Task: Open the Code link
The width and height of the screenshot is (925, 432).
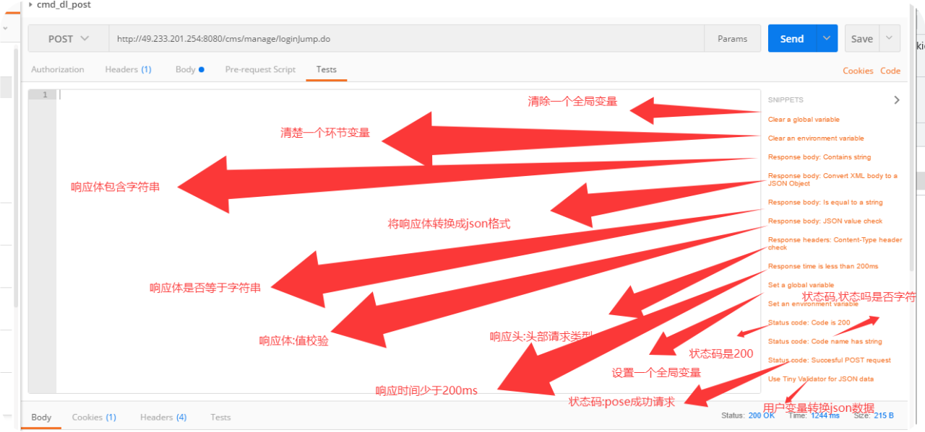Action: [890, 71]
